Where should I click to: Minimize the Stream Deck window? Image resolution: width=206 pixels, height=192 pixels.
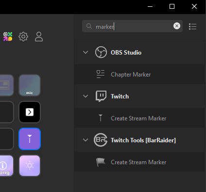click(x=150, y=6)
